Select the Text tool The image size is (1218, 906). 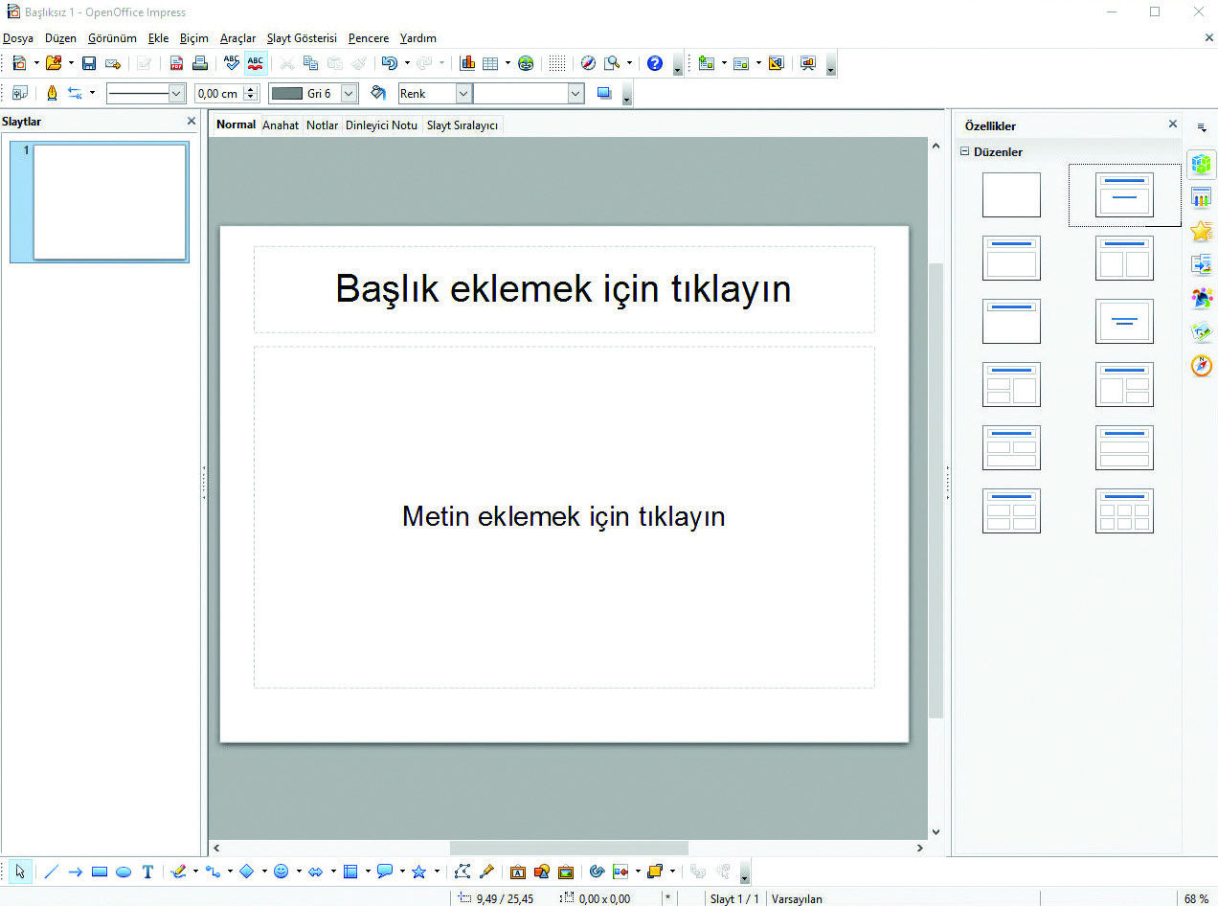pyautogui.click(x=147, y=872)
